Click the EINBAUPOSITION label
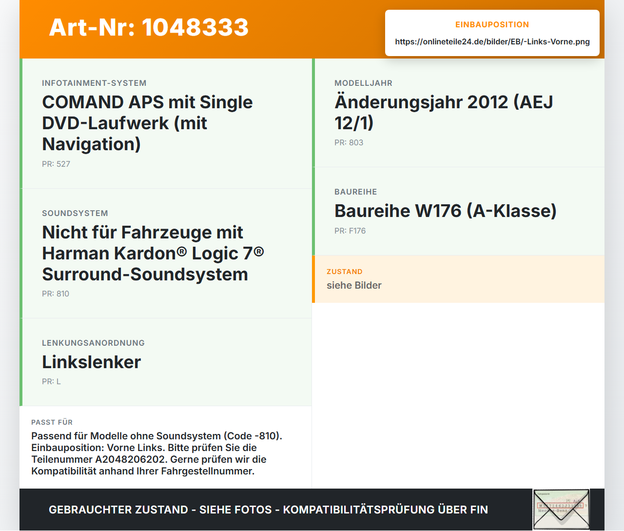This screenshot has height=531, width=624. tap(492, 24)
